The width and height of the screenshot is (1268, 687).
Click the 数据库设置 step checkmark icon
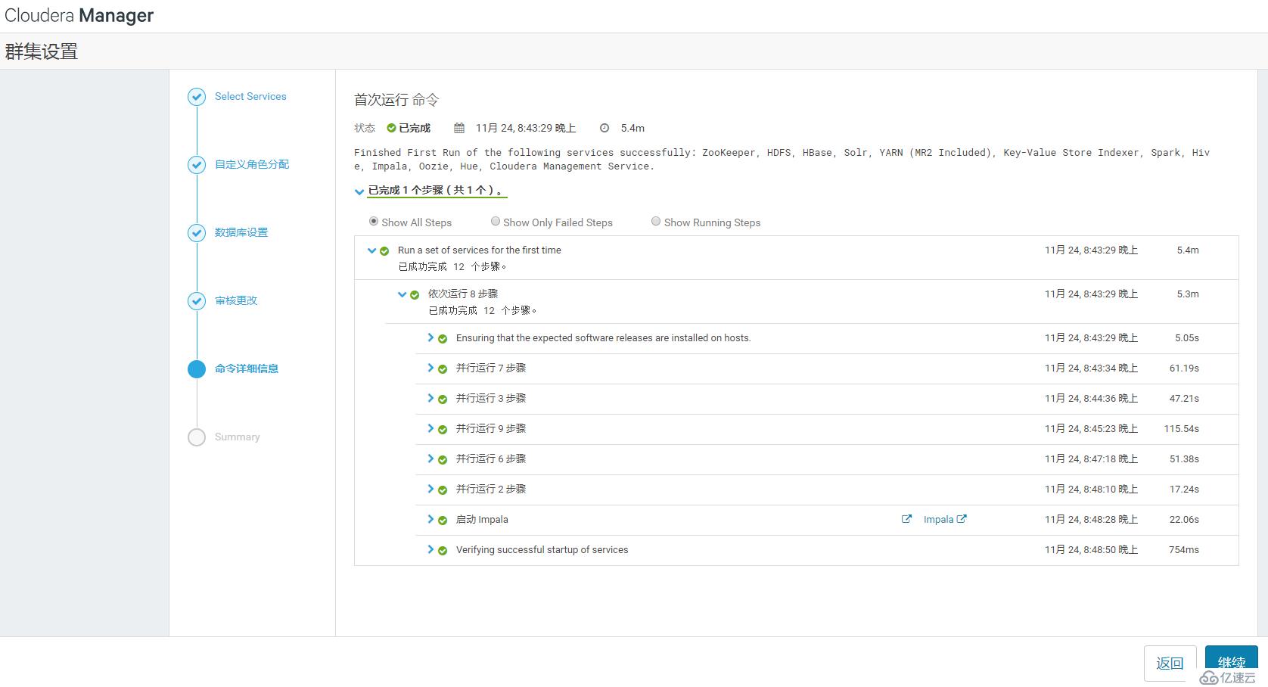coord(197,233)
